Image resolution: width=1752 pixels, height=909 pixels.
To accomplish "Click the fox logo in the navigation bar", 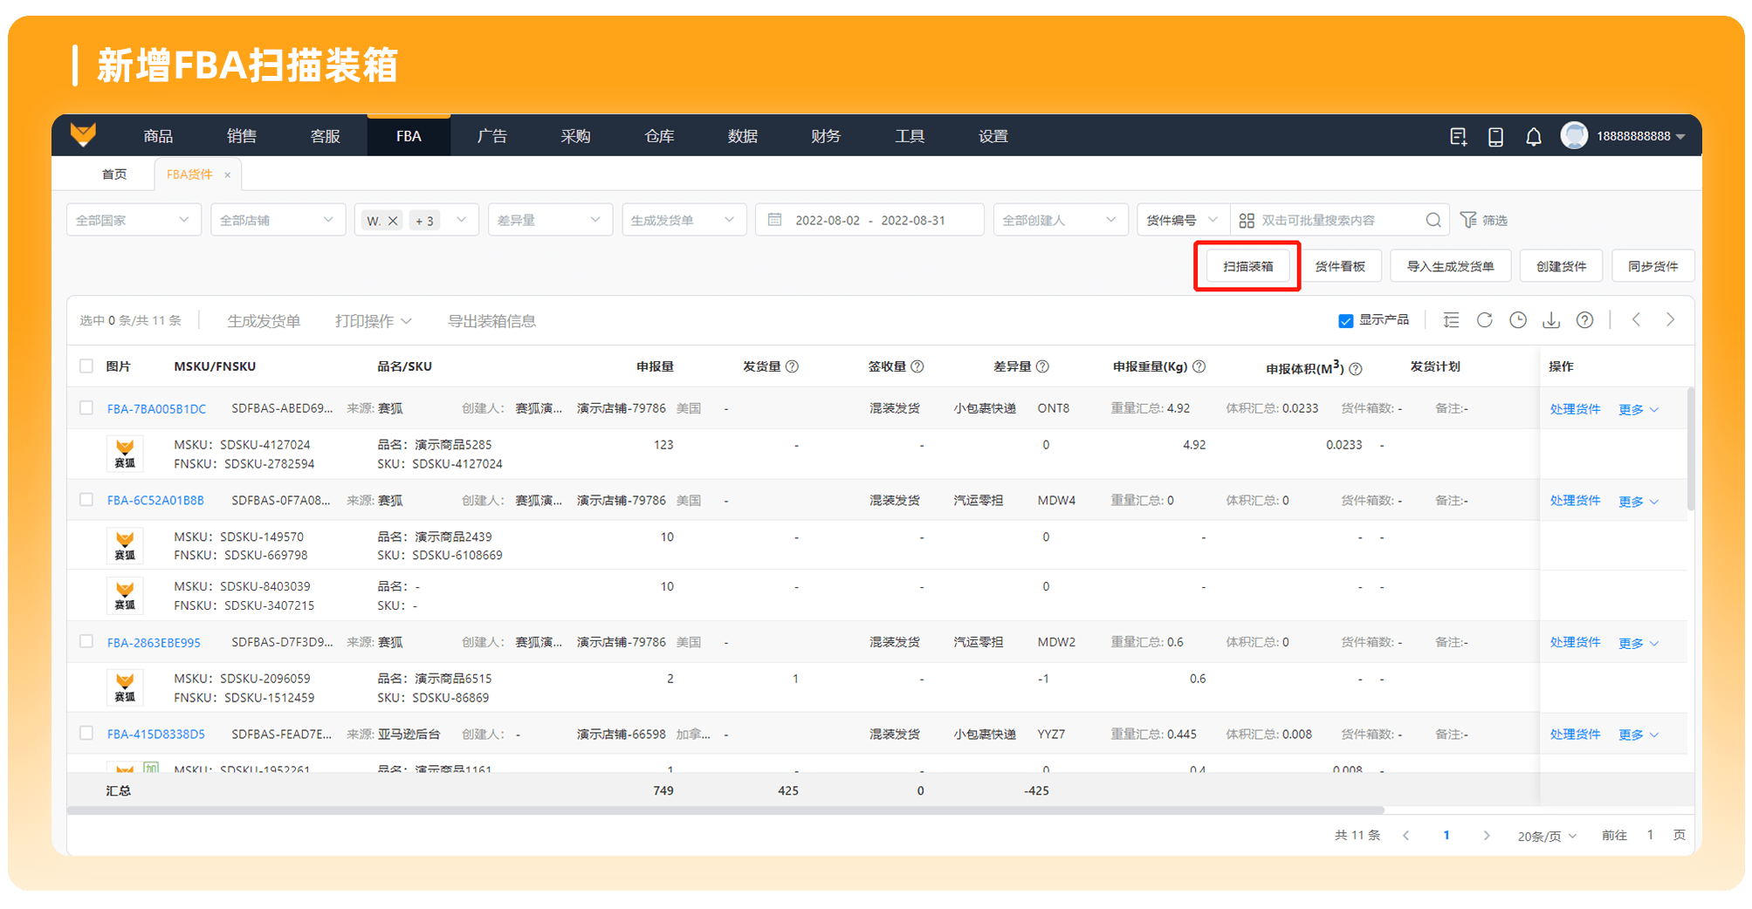I will tap(83, 135).
